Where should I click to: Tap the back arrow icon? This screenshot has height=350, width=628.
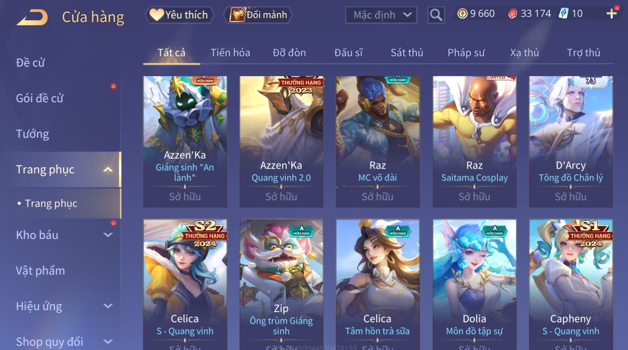[32, 17]
